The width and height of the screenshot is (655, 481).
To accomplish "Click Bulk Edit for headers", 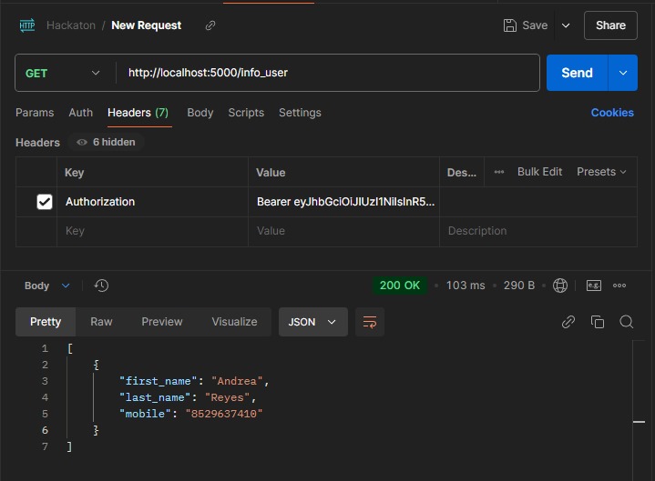I will (x=539, y=172).
